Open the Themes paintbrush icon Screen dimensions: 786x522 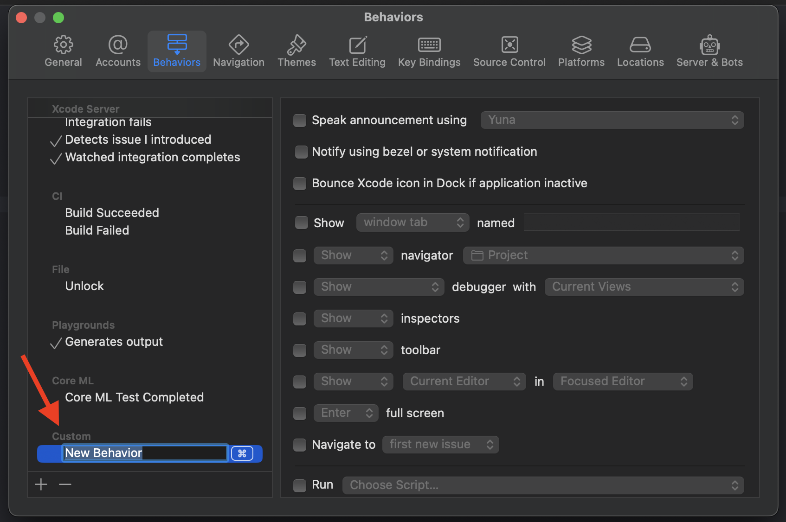click(x=296, y=45)
